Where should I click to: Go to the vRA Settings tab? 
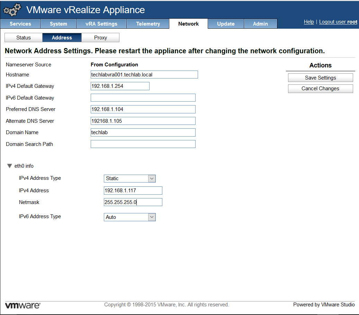(101, 24)
